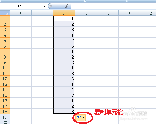Image resolution: width=156 pixels, height=124 pixels.
Task: Click cell C14 containing 2
Action: (x=64, y=89)
